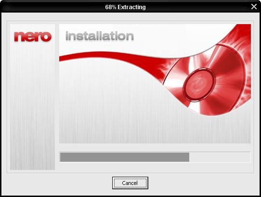Close the extracting dialog window
This screenshot has height=197, width=261.
tap(254, 7)
